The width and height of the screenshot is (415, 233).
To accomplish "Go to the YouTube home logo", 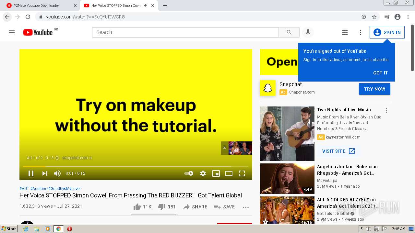I will tap(38, 32).
